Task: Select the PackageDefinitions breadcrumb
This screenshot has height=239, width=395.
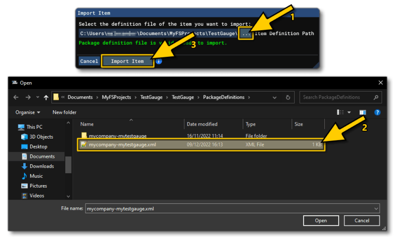Action: [223, 97]
